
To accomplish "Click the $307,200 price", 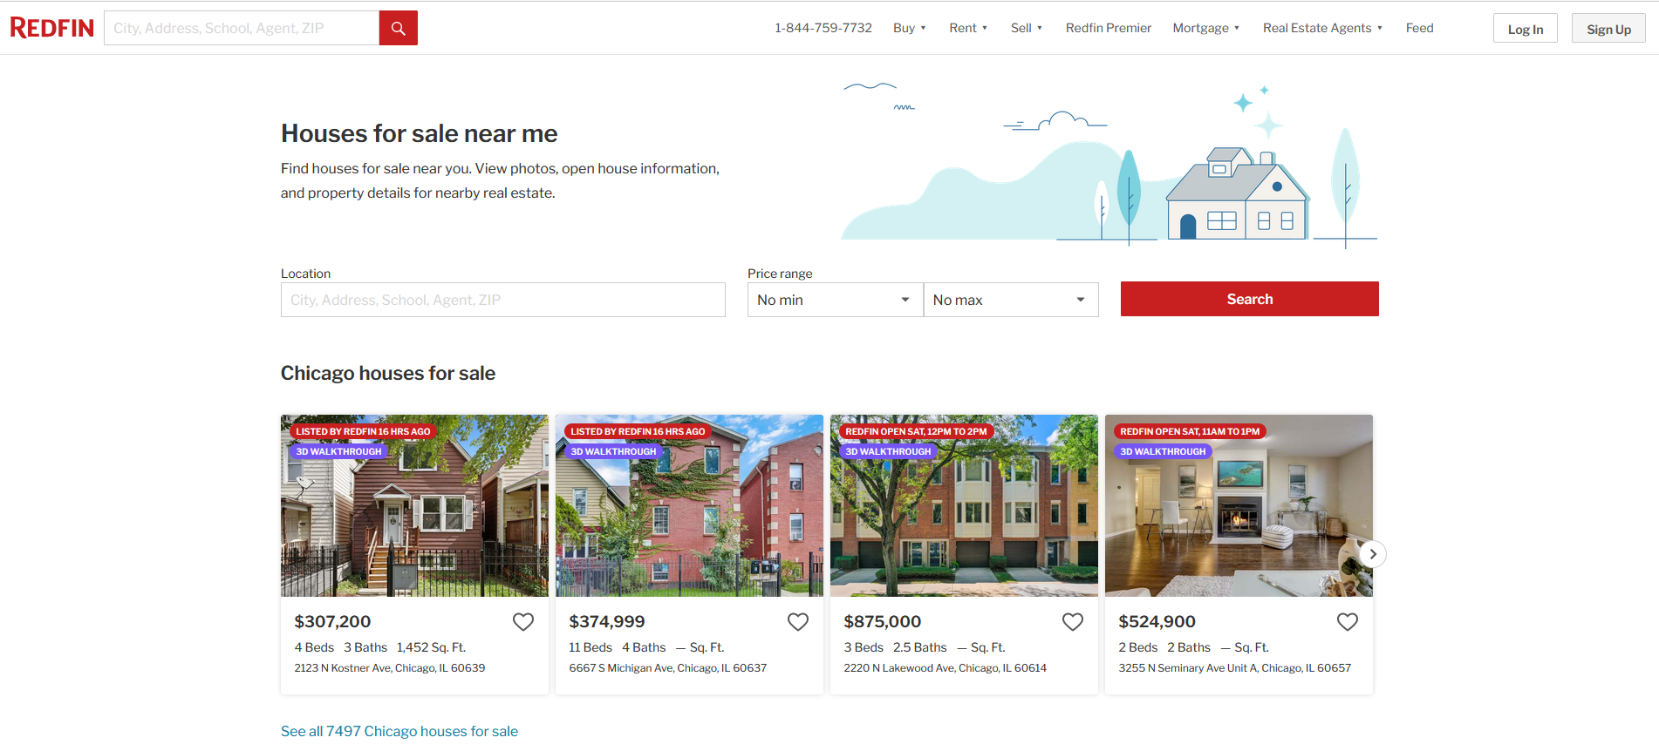I will (x=332, y=621).
